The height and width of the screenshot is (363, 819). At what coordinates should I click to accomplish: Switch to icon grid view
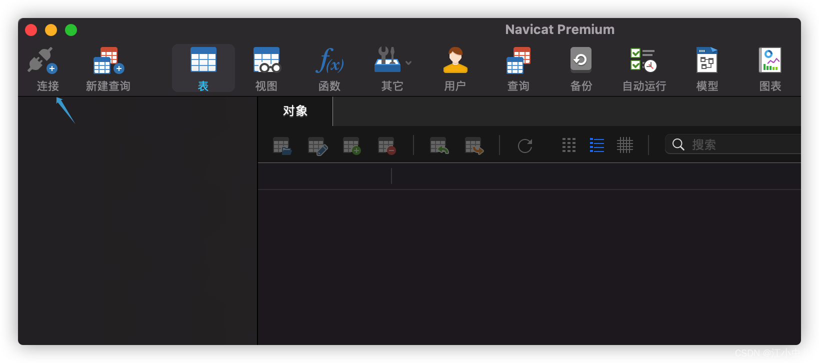pos(569,145)
